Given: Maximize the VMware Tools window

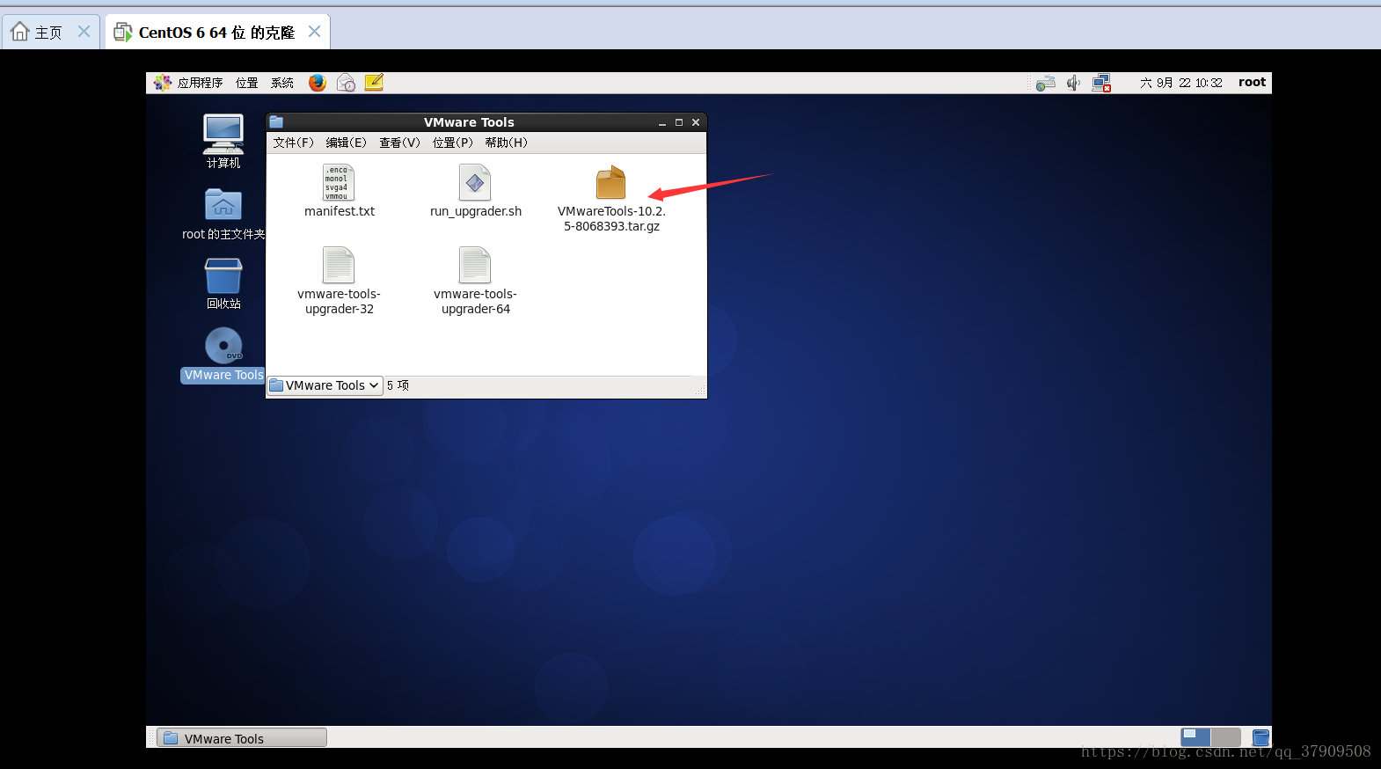Looking at the screenshot, I should pyautogui.click(x=678, y=122).
